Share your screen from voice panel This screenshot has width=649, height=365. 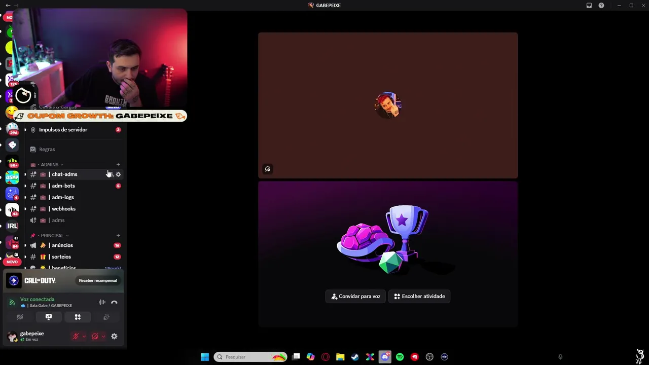(49, 317)
